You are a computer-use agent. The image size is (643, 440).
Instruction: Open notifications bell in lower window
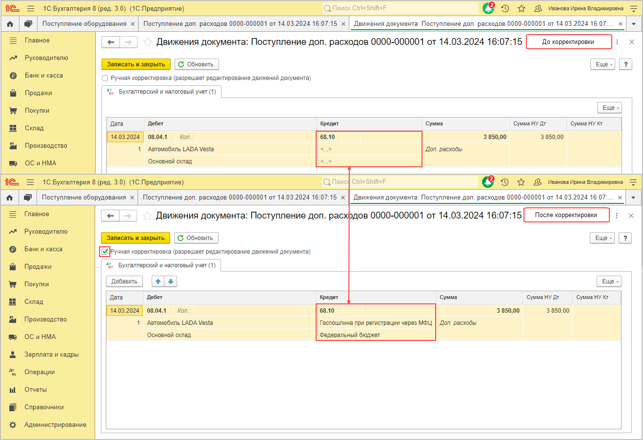pos(488,182)
